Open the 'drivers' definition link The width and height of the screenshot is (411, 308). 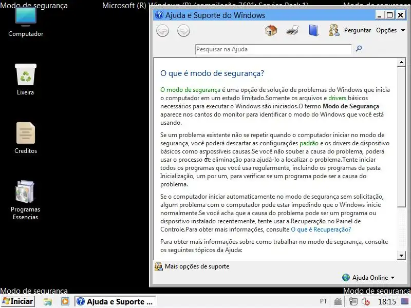[337, 98]
